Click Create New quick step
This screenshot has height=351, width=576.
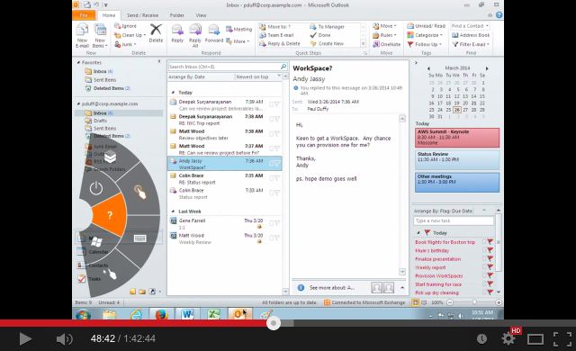click(x=327, y=44)
